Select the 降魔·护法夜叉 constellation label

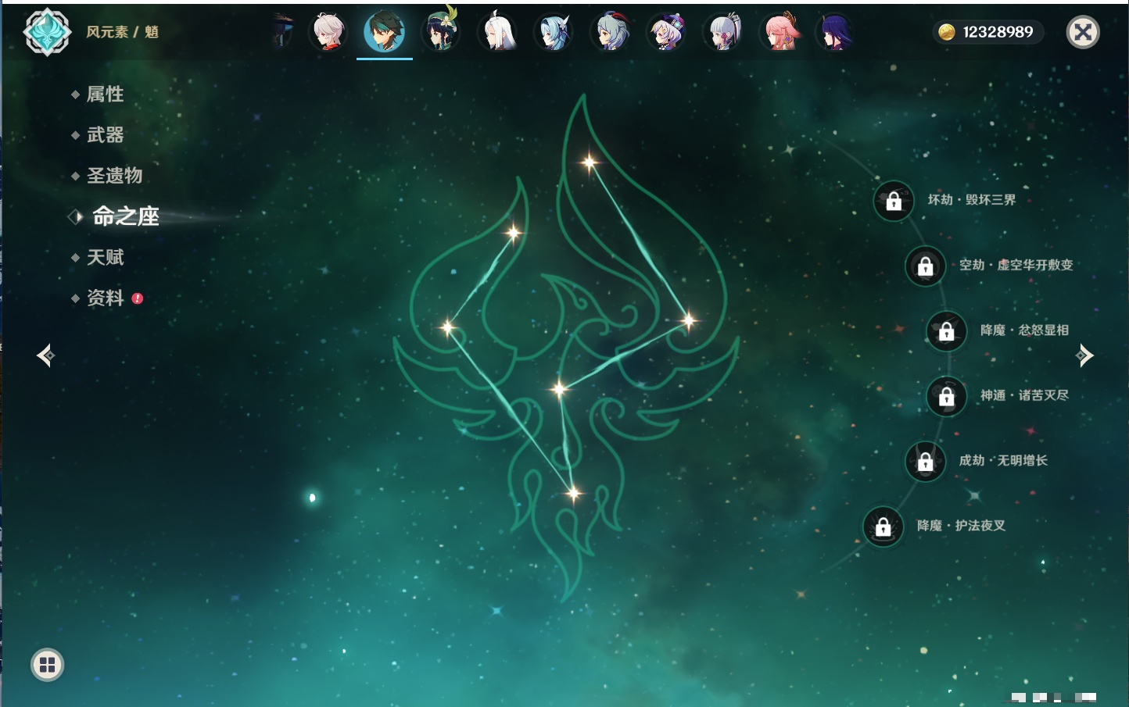coord(961,526)
